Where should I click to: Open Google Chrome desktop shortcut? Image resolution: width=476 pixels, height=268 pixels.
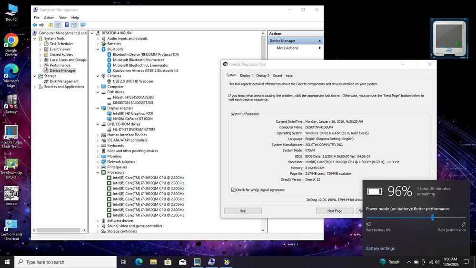(11, 45)
